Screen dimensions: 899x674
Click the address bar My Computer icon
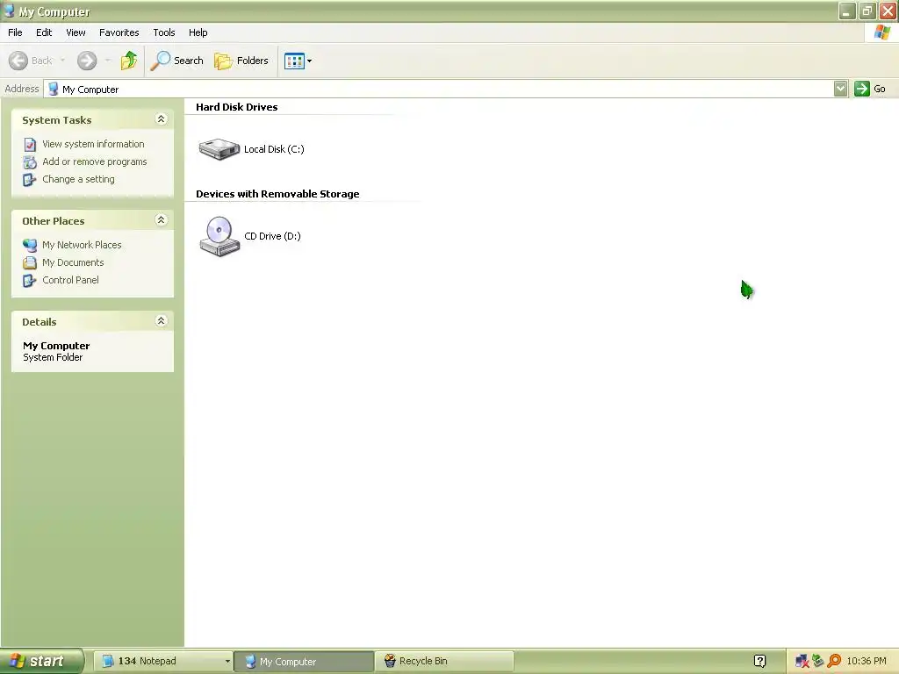point(54,89)
